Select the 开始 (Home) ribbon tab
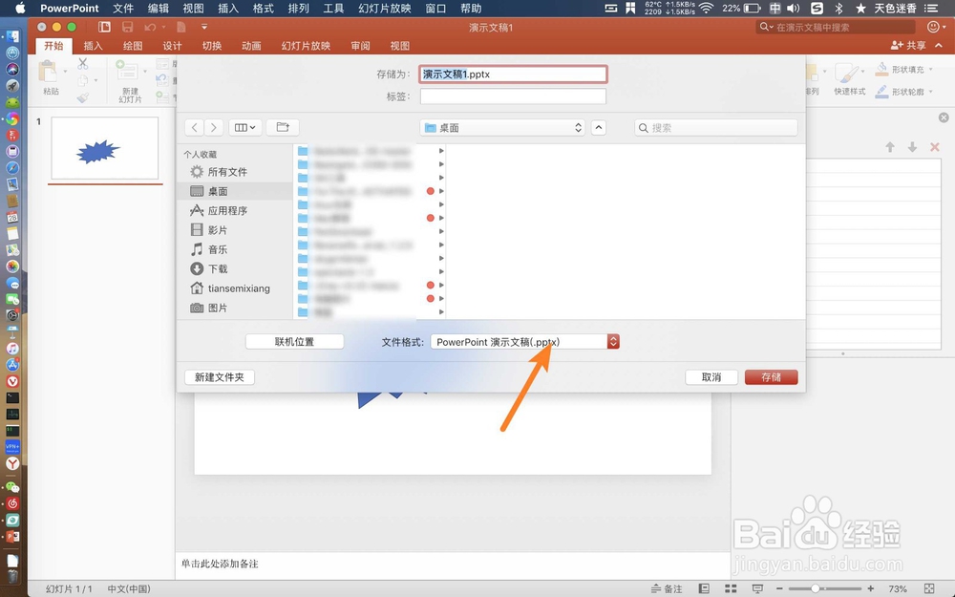The image size is (955, 597). click(53, 46)
